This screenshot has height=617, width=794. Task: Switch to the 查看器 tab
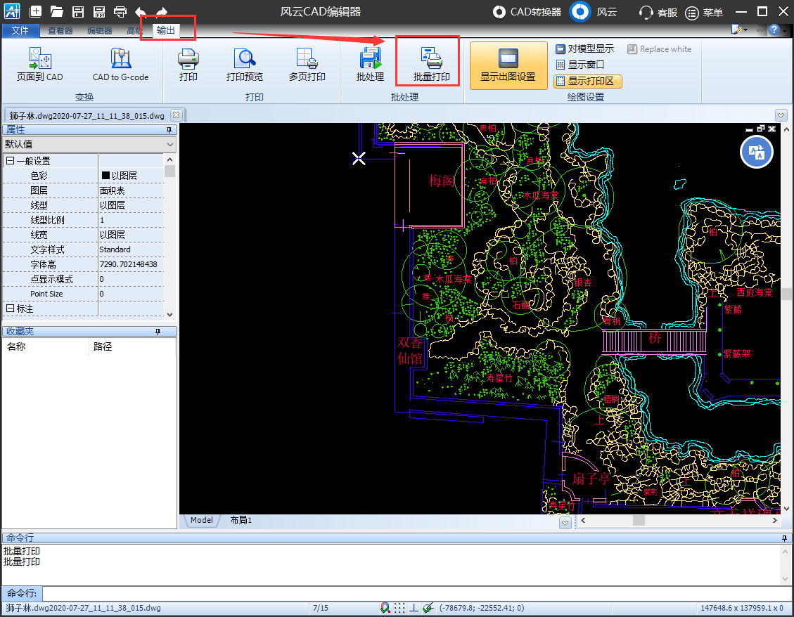pos(60,30)
